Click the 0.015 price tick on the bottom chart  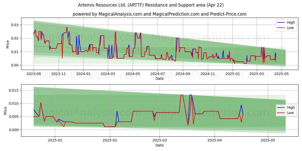(14, 90)
